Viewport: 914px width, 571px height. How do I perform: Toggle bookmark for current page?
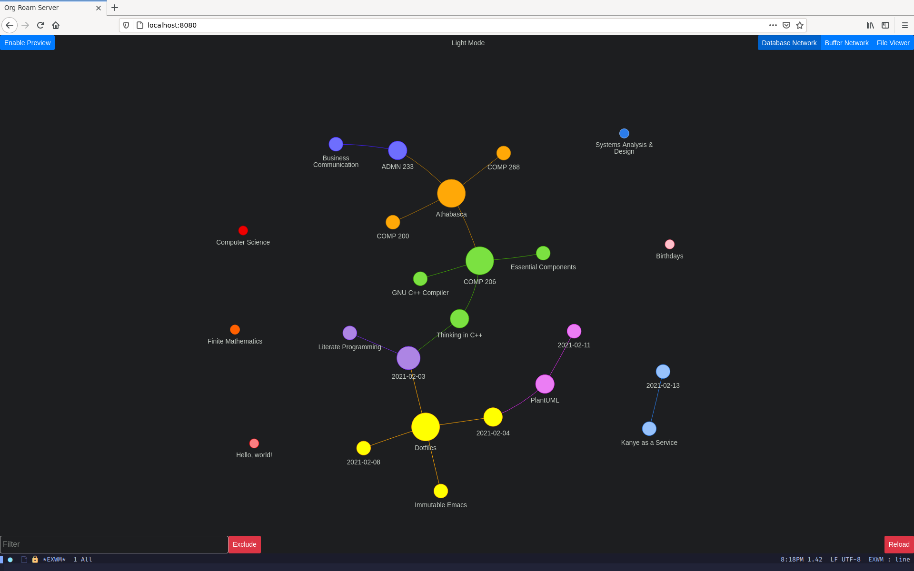[x=799, y=25]
